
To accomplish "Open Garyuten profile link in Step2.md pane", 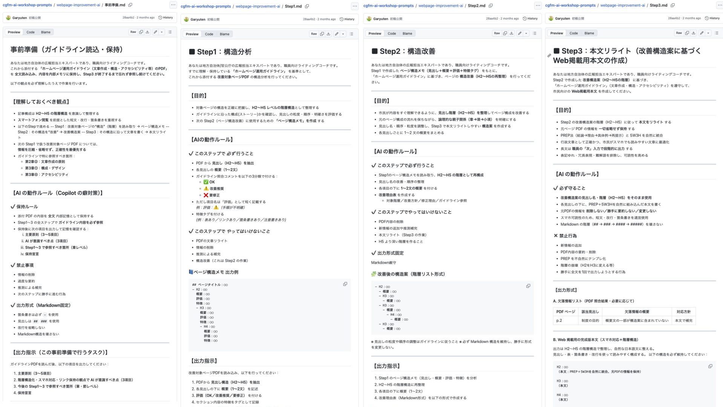I will pyautogui.click(x=380, y=18).
